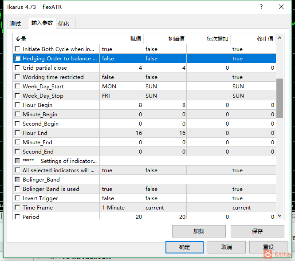Edit the Hour_Begin value 8
The image size is (295, 261).
point(122,105)
